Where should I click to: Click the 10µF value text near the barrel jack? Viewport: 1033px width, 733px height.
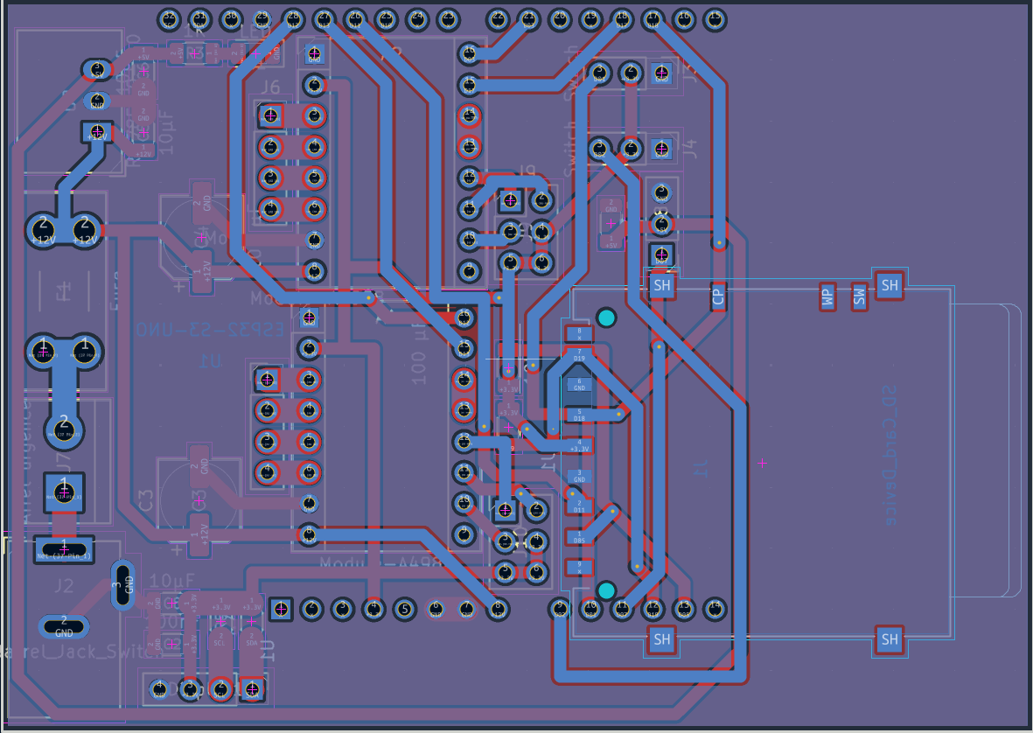pos(172,580)
